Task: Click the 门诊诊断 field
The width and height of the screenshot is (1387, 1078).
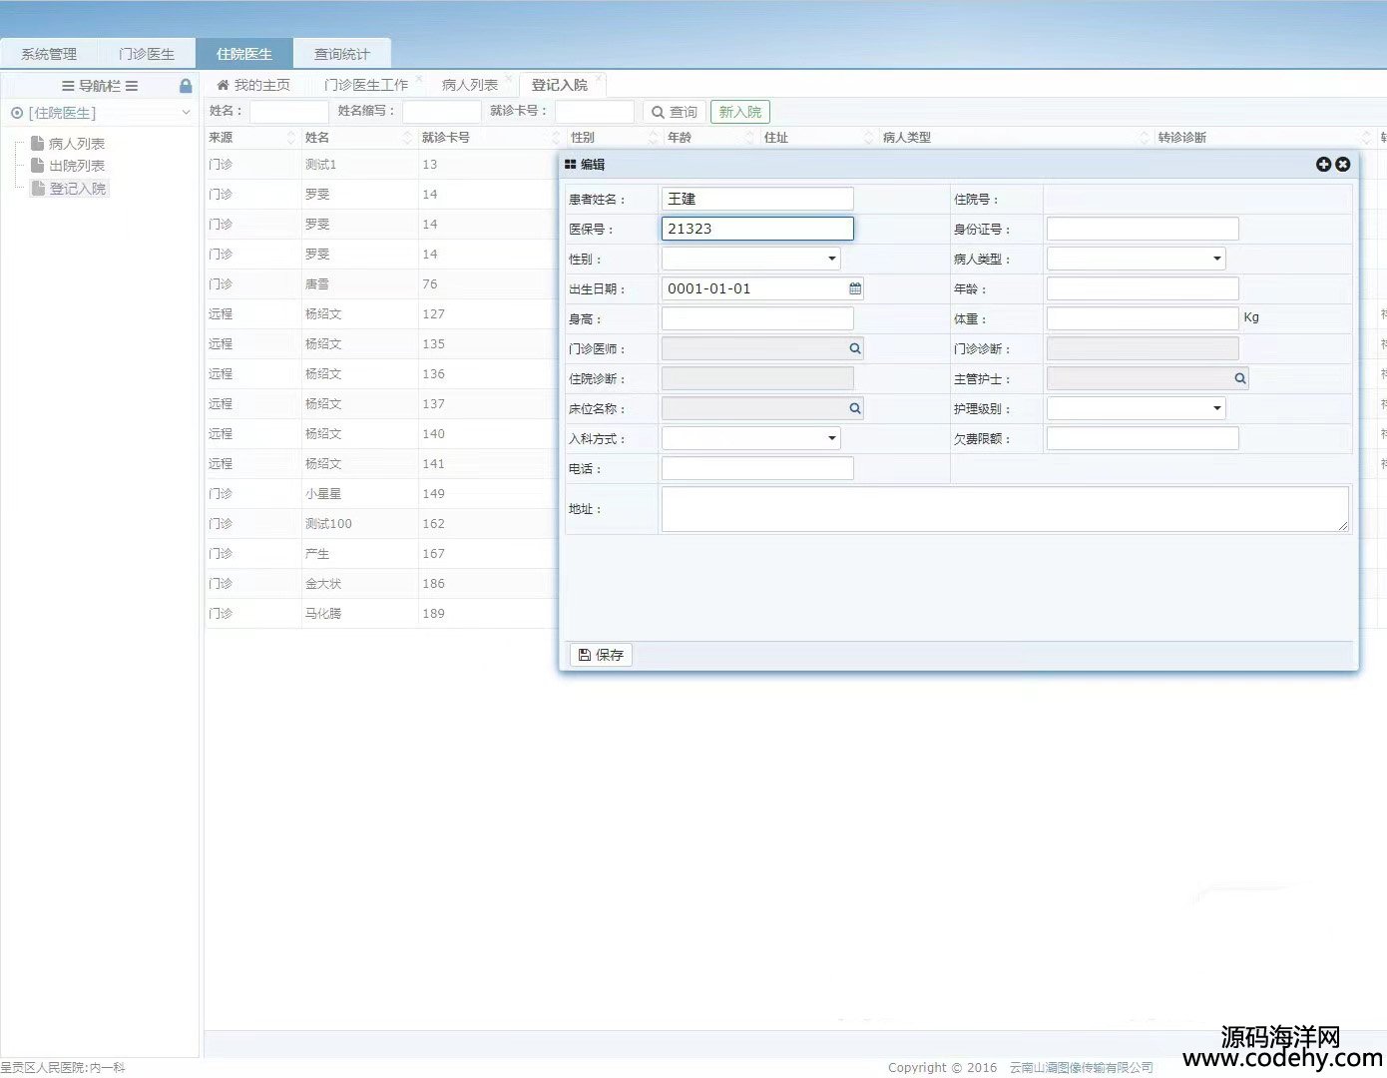Action: pyautogui.click(x=1143, y=348)
